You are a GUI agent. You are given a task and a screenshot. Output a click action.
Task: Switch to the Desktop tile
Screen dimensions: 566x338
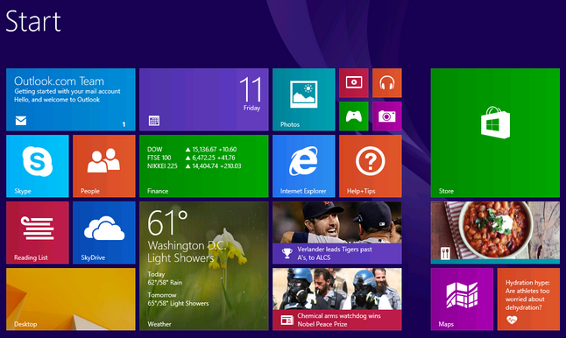(71, 299)
